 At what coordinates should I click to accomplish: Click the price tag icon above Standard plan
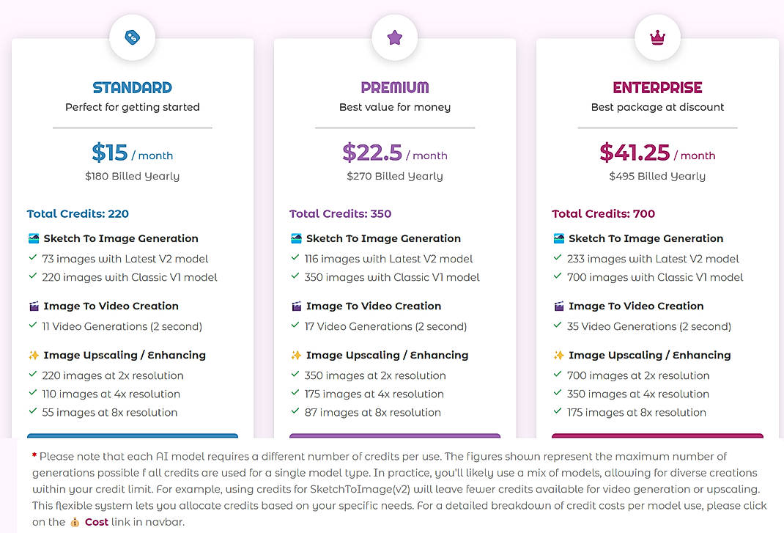(132, 37)
